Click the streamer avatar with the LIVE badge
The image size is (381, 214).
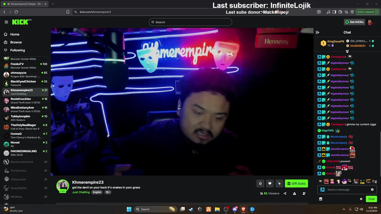click(x=63, y=186)
